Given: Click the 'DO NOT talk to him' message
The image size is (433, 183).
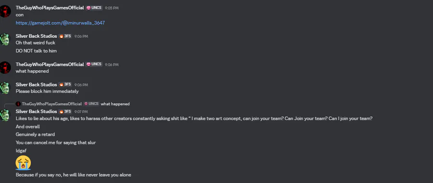Looking at the screenshot, I should click(36, 51).
